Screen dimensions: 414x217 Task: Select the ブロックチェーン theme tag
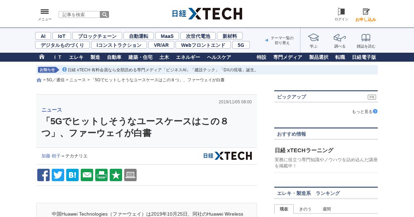pyautogui.click(x=97, y=36)
